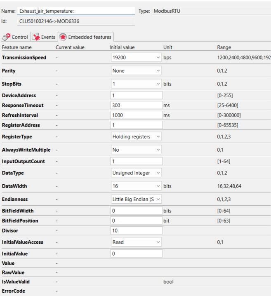The height and width of the screenshot is (296, 271).
Task: Click the Range column header
Action: (224, 47)
